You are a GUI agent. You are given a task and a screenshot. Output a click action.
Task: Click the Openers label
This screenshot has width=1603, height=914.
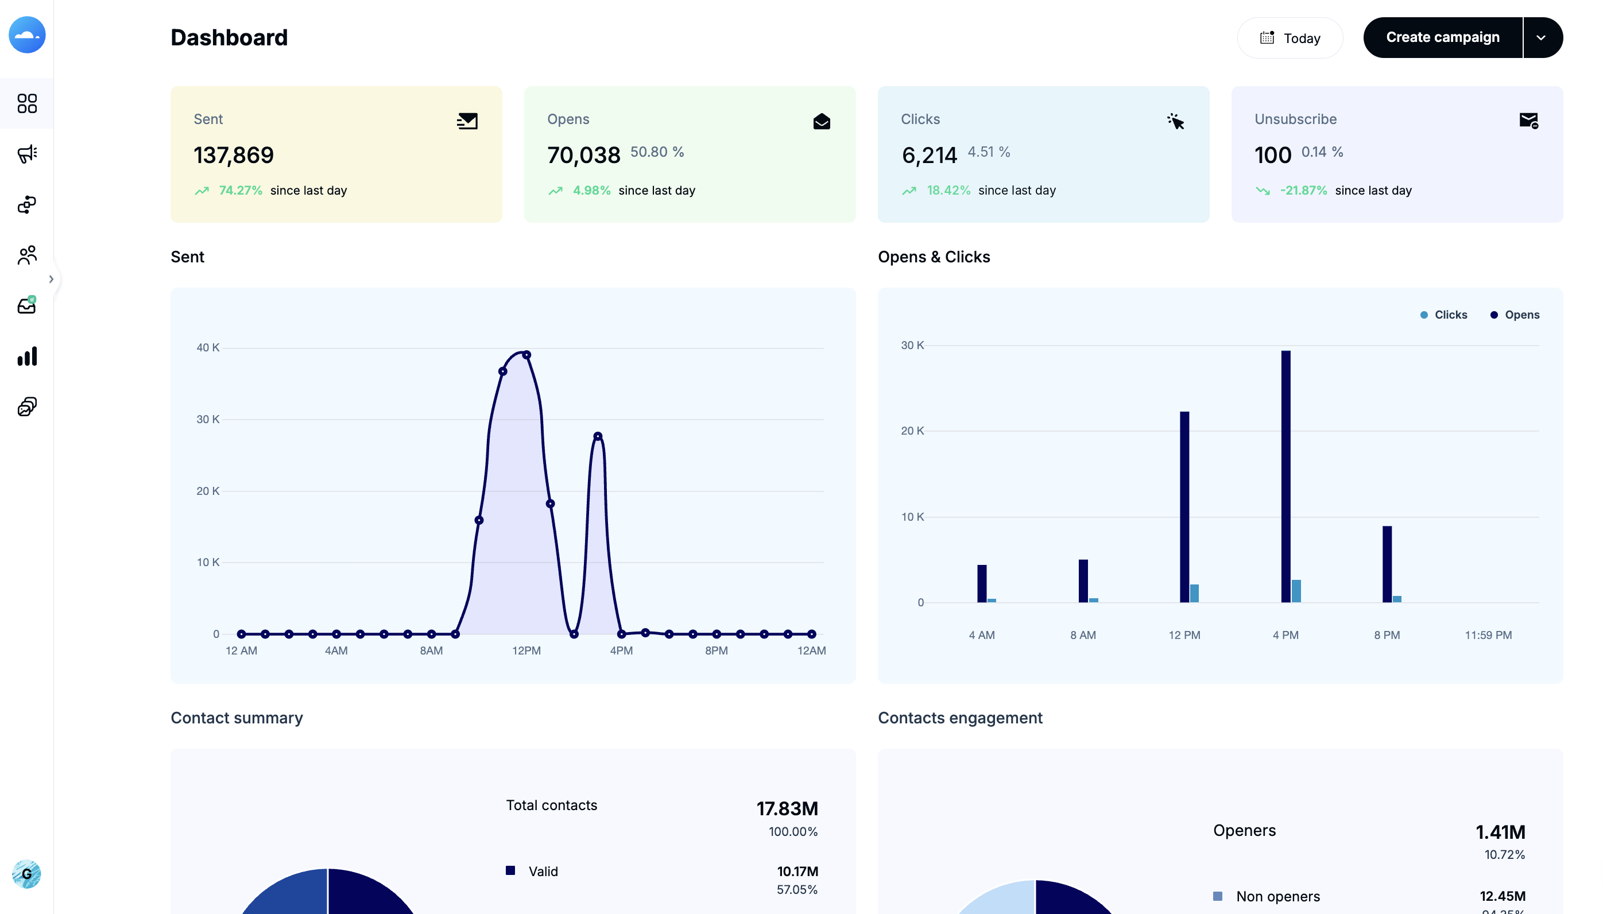click(x=1245, y=831)
